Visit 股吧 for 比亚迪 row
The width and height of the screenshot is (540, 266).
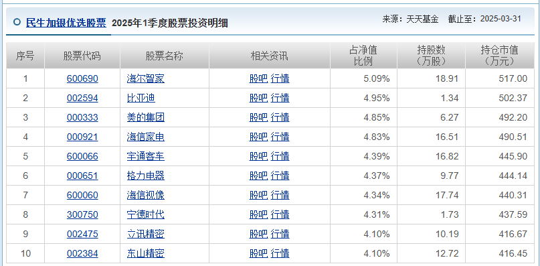pyautogui.click(x=258, y=98)
